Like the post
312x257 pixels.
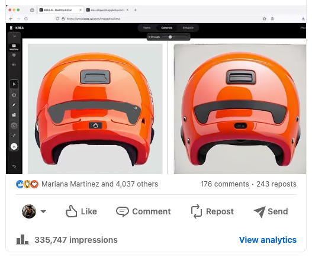click(81, 211)
